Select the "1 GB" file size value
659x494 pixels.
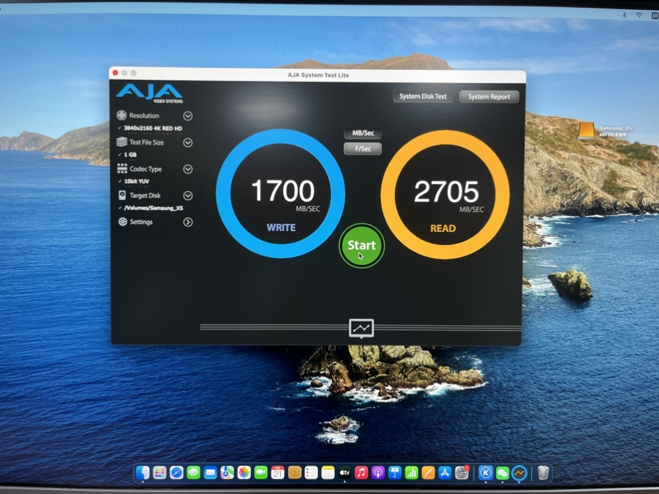pyautogui.click(x=130, y=155)
